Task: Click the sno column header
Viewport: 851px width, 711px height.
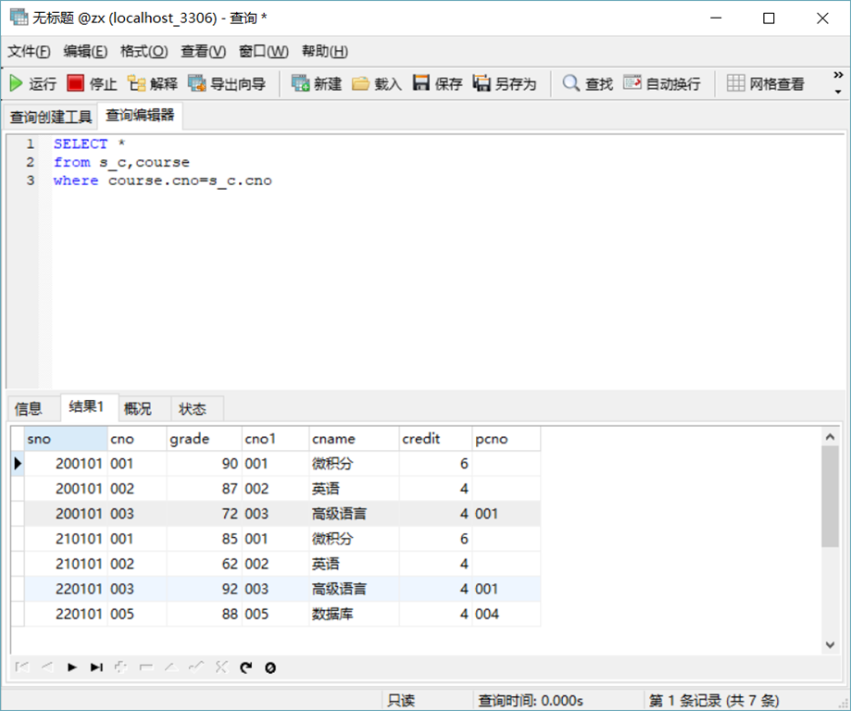Action: (x=66, y=439)
